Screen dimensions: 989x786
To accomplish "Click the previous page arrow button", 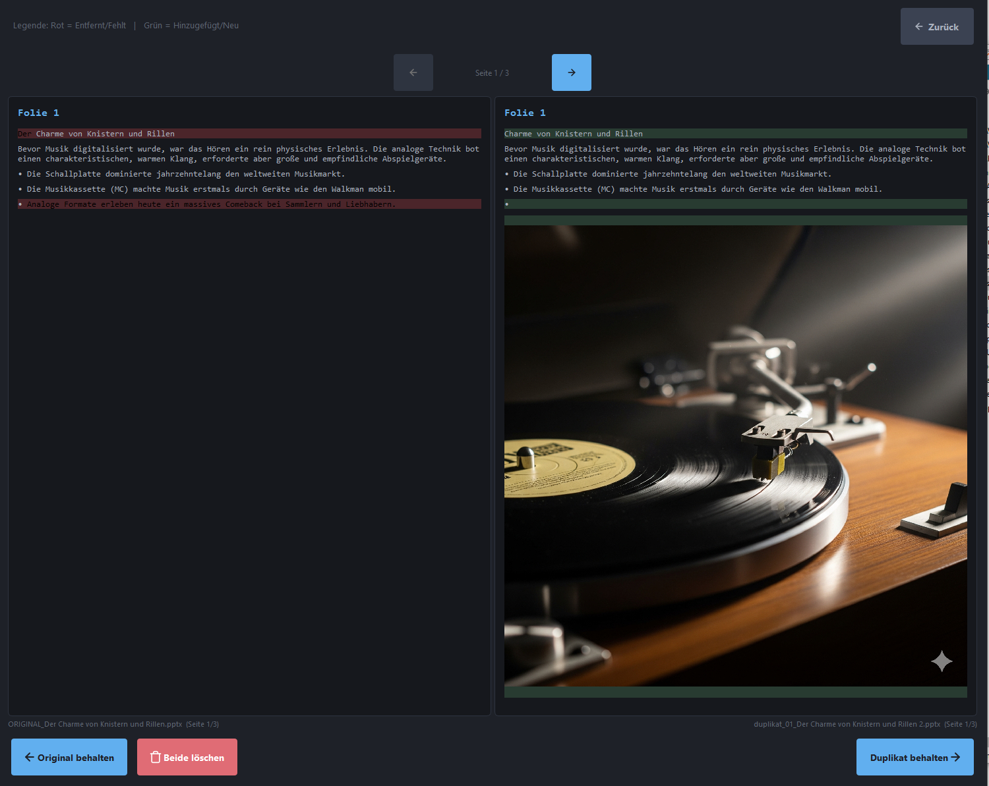I will tap(413, 72).
